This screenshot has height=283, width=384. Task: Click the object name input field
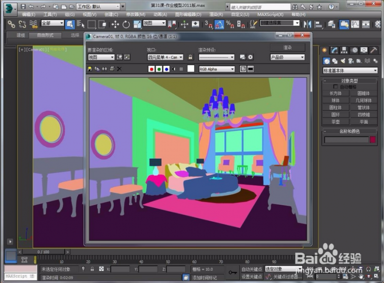point(346,140)
